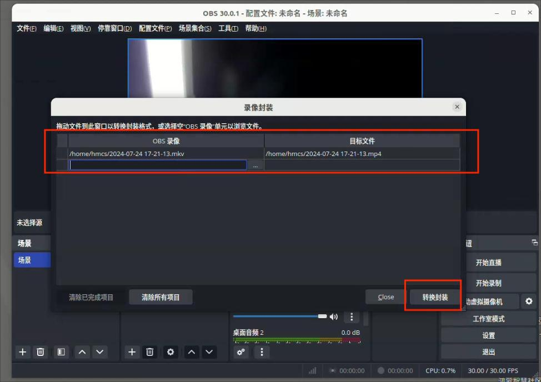Screen dimensions: 541x382
Task: Open virtual camera settings gear icon
Action: coord(529,301)
